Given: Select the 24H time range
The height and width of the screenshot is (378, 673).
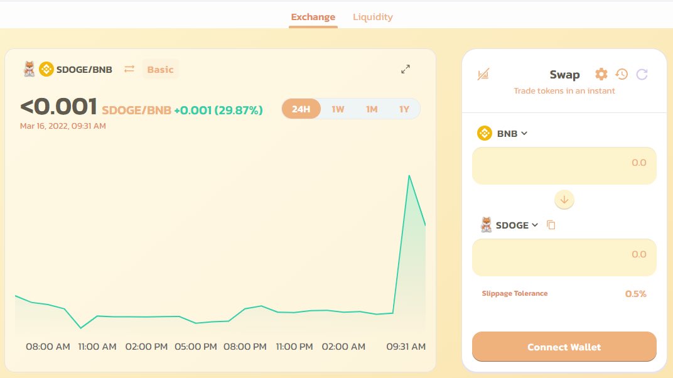Looking at the screenshot, I should click(301, 109).
